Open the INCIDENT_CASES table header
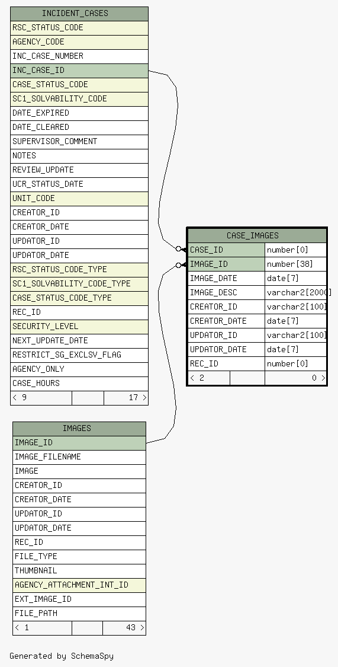The height and width of the screenshot is (667, 338). (79, 14)
